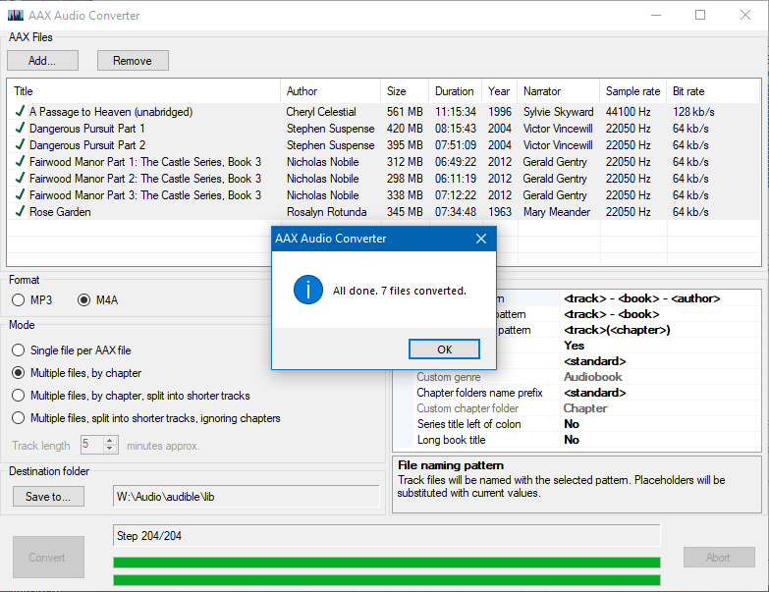Choose by chapter, split into shorter tracks mode
Screen dimensions: 769x592
coord(18,395)
